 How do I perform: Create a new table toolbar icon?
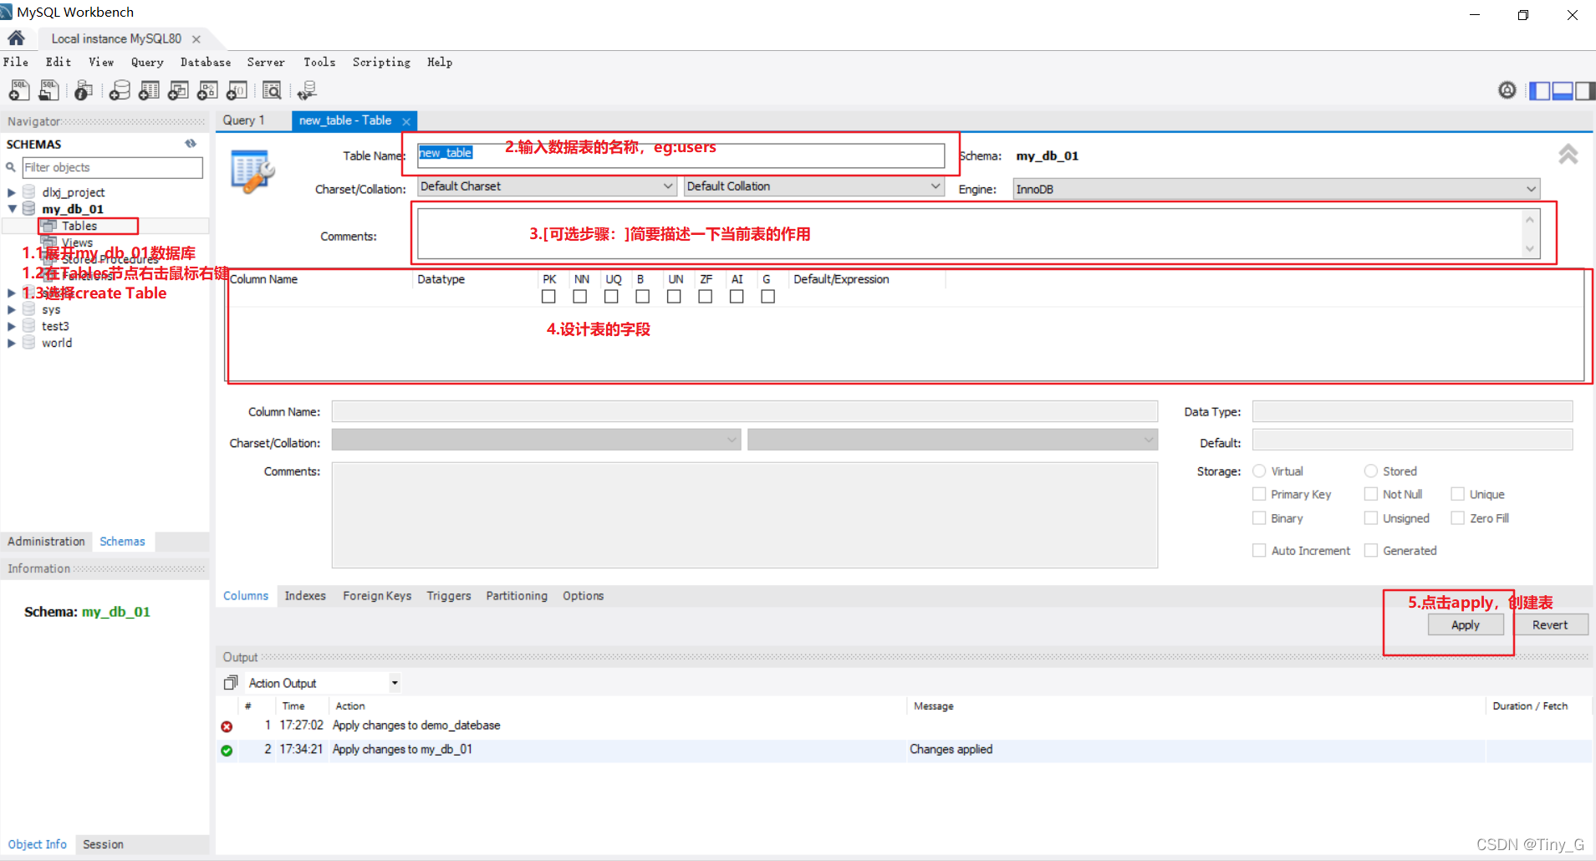click(149, 90)
